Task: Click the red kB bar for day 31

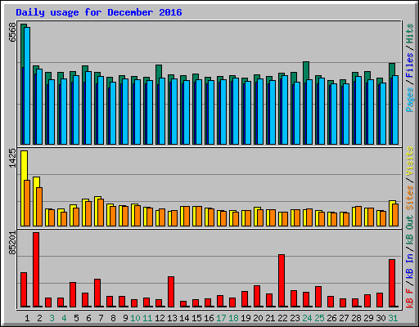Action: (392, 284)
